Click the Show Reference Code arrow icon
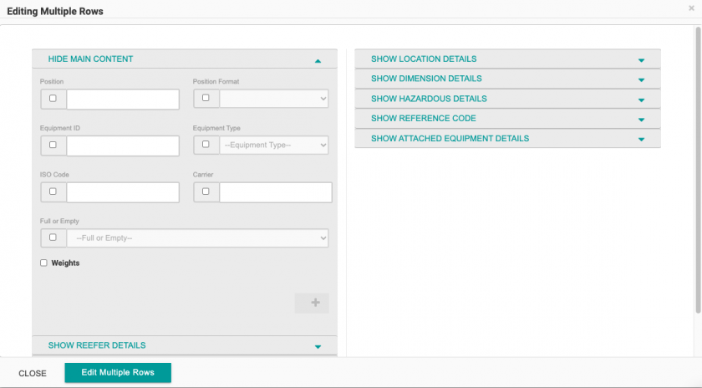The width and height of the screenshot is (702, 388). (641, 120)
